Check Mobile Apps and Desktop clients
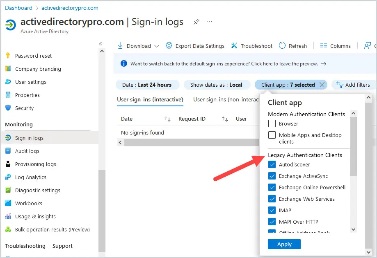 [272, 135]
